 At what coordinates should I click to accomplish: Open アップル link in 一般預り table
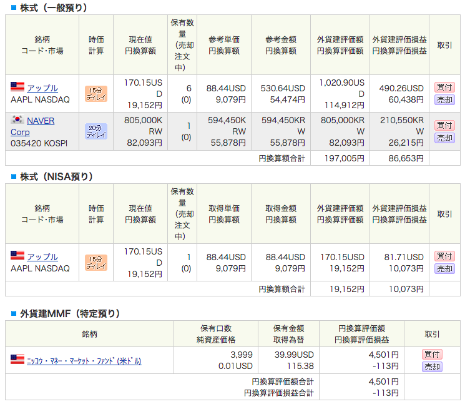point(42,88)
